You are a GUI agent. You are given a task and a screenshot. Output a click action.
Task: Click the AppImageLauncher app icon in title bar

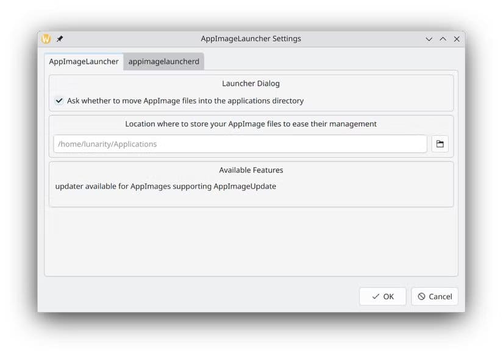click(x=46, y=39)
